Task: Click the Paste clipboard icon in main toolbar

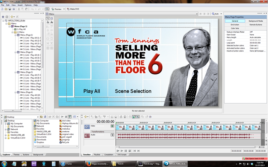Action: (x=26, y=9)
